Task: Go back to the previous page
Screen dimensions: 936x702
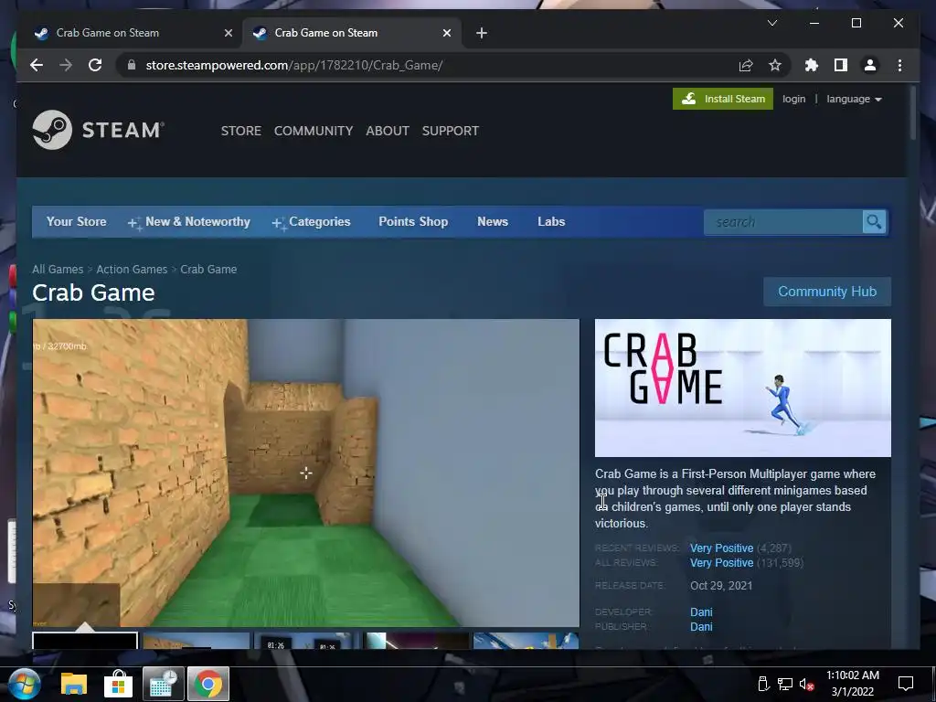Action: (37, 65)
